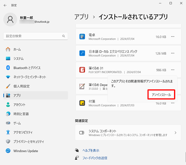
Task: Open the more options for 筆ぐるめ 31
Action: point(173,70)
